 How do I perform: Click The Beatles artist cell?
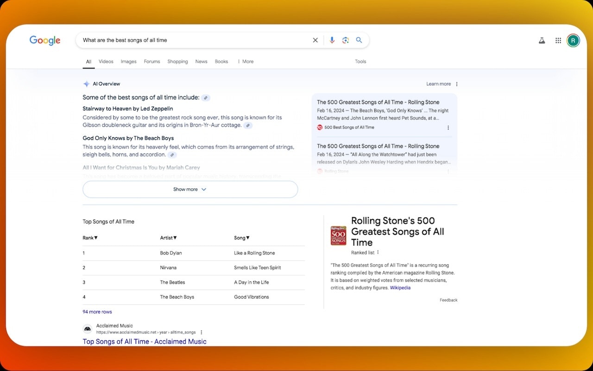click(x=172, y=282)
